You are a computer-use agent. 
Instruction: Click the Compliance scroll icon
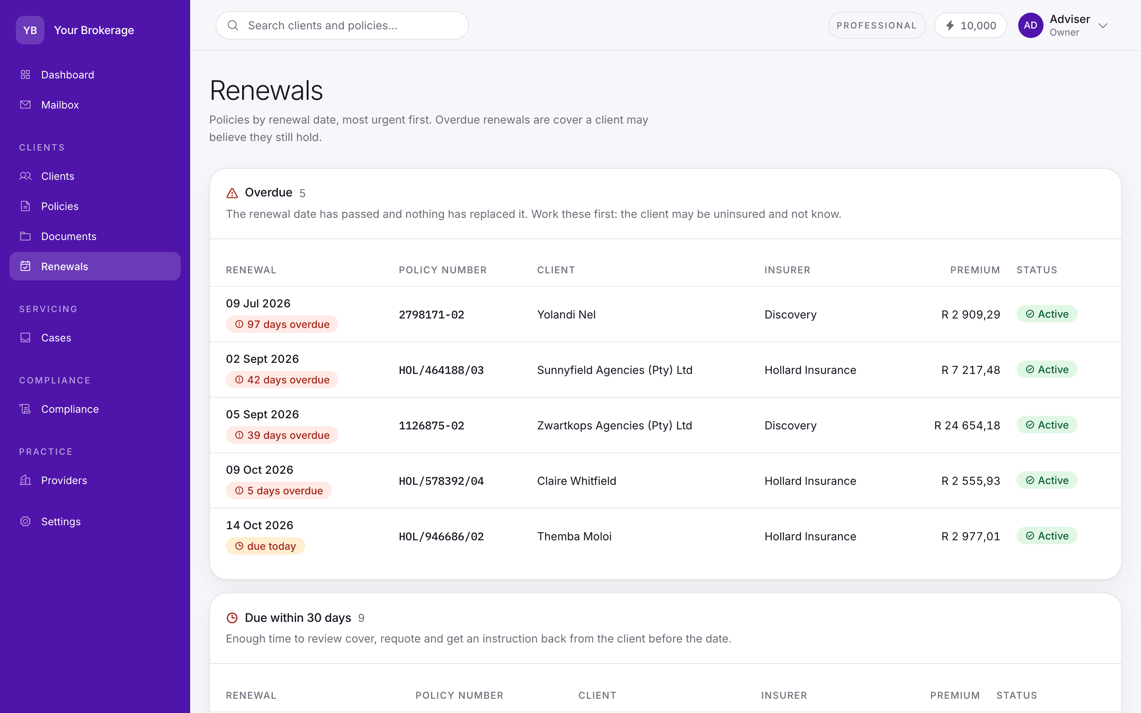point(25,409)
